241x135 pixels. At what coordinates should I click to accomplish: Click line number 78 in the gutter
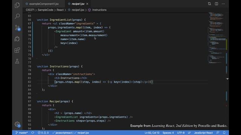[x=29, y=66]
